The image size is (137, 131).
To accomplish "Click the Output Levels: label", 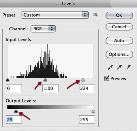I will [21, 101].
